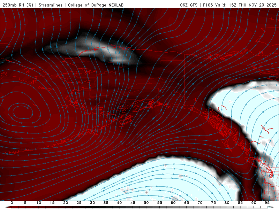279x209 pixels.
Task: Click the color scale label "80"
Action: coord(227,203)
